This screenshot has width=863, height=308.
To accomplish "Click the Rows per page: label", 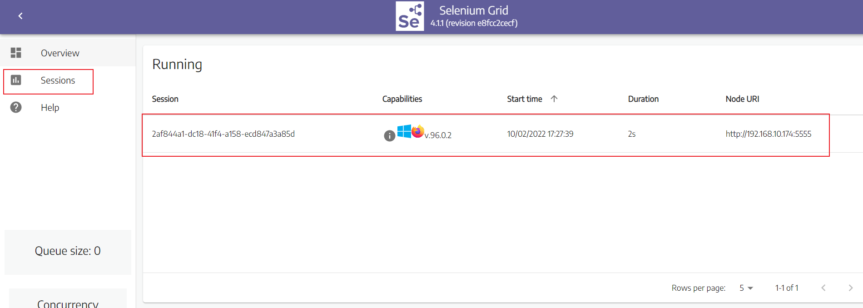I will point(699,288).
